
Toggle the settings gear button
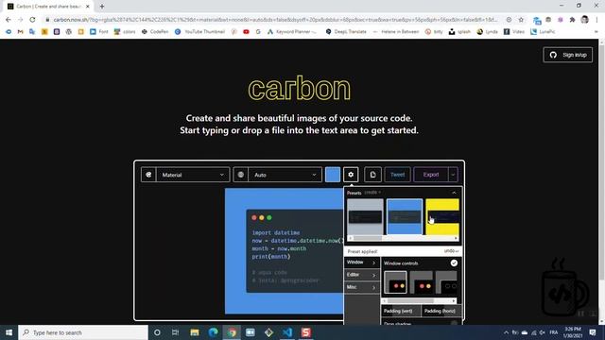(351, 175)
